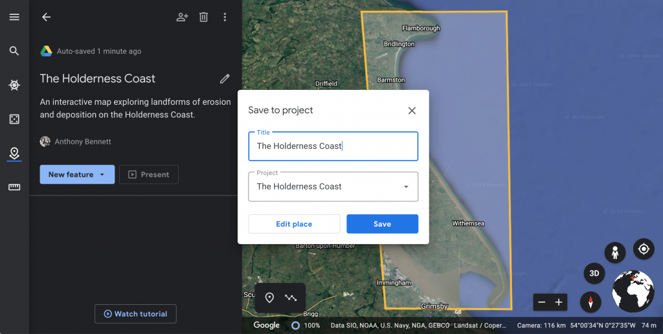Click the share project add-person icon
Screen dimensions: 663x334
[x=182, y=17]
